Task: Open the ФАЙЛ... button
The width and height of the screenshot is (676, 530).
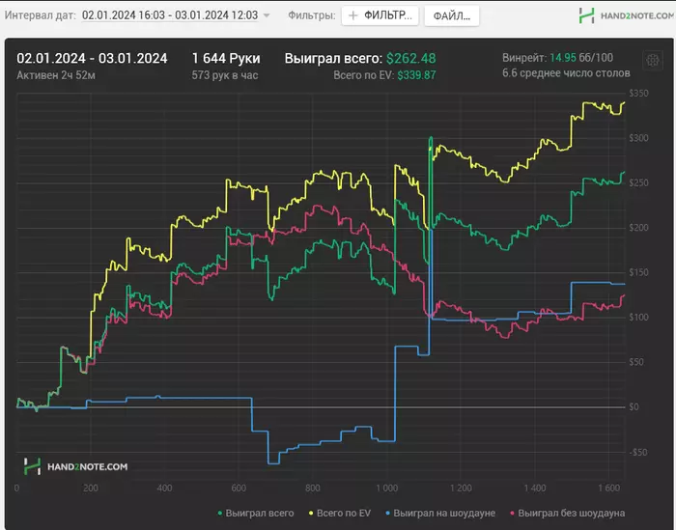Action: [451, 16]
